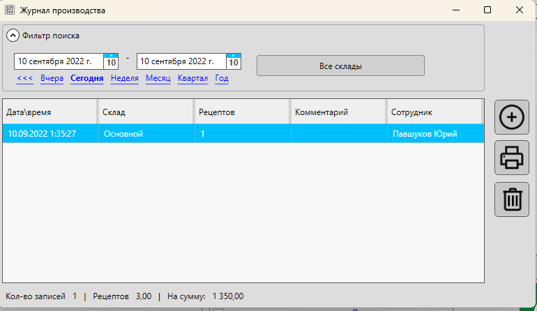This screenshot has width=537, height=311.
Task: Click the <<< previous period link
Action: 24,79
